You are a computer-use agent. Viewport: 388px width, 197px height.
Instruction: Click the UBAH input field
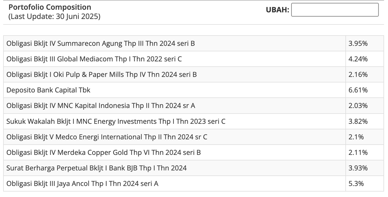click(335, 10)
